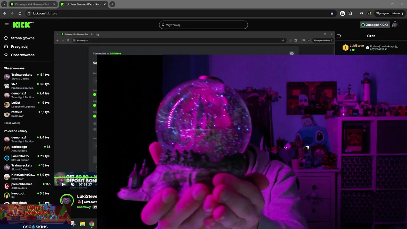Toggle the bookmark star icon
Screen dimensions: 407x229
coord(332,13)
